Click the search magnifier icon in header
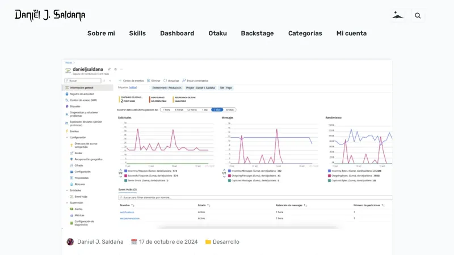The width and height of the screenshot is (454, 255). 418,16
